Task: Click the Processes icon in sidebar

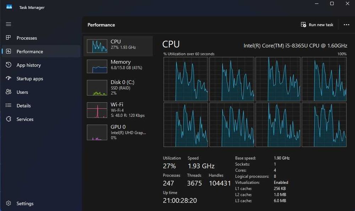Action: 9,38
